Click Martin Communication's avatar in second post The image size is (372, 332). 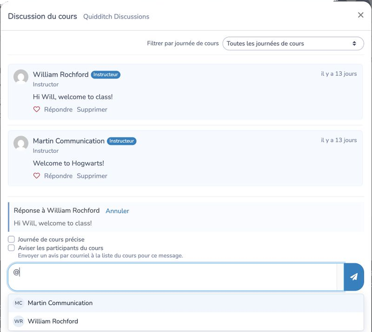tap(21, 143)
